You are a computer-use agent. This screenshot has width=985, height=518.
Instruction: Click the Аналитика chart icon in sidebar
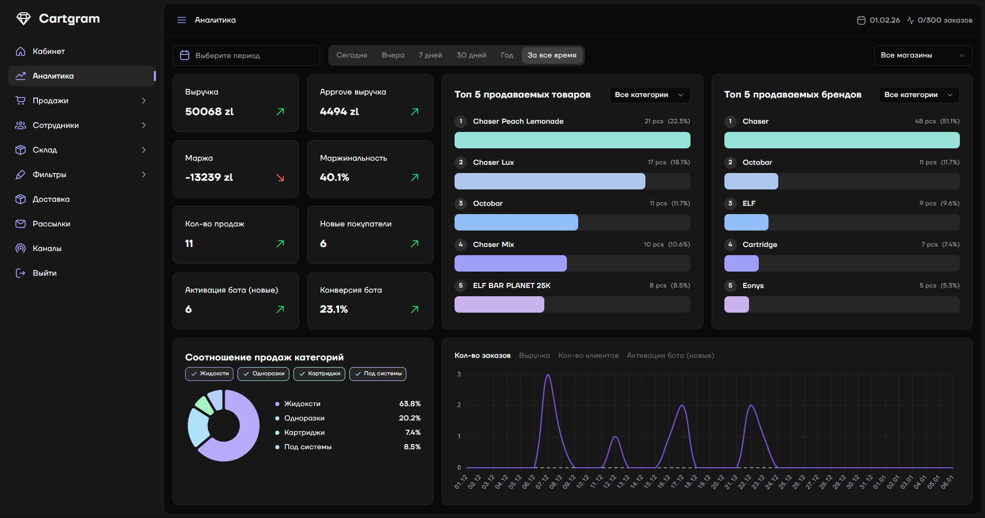(21, 76)
